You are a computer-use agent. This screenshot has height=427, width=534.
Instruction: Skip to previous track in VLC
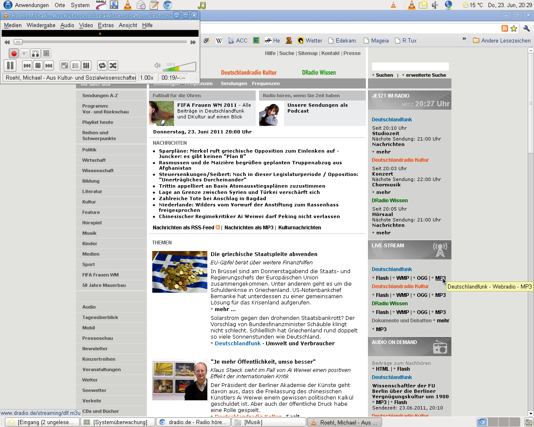point(27,65)
